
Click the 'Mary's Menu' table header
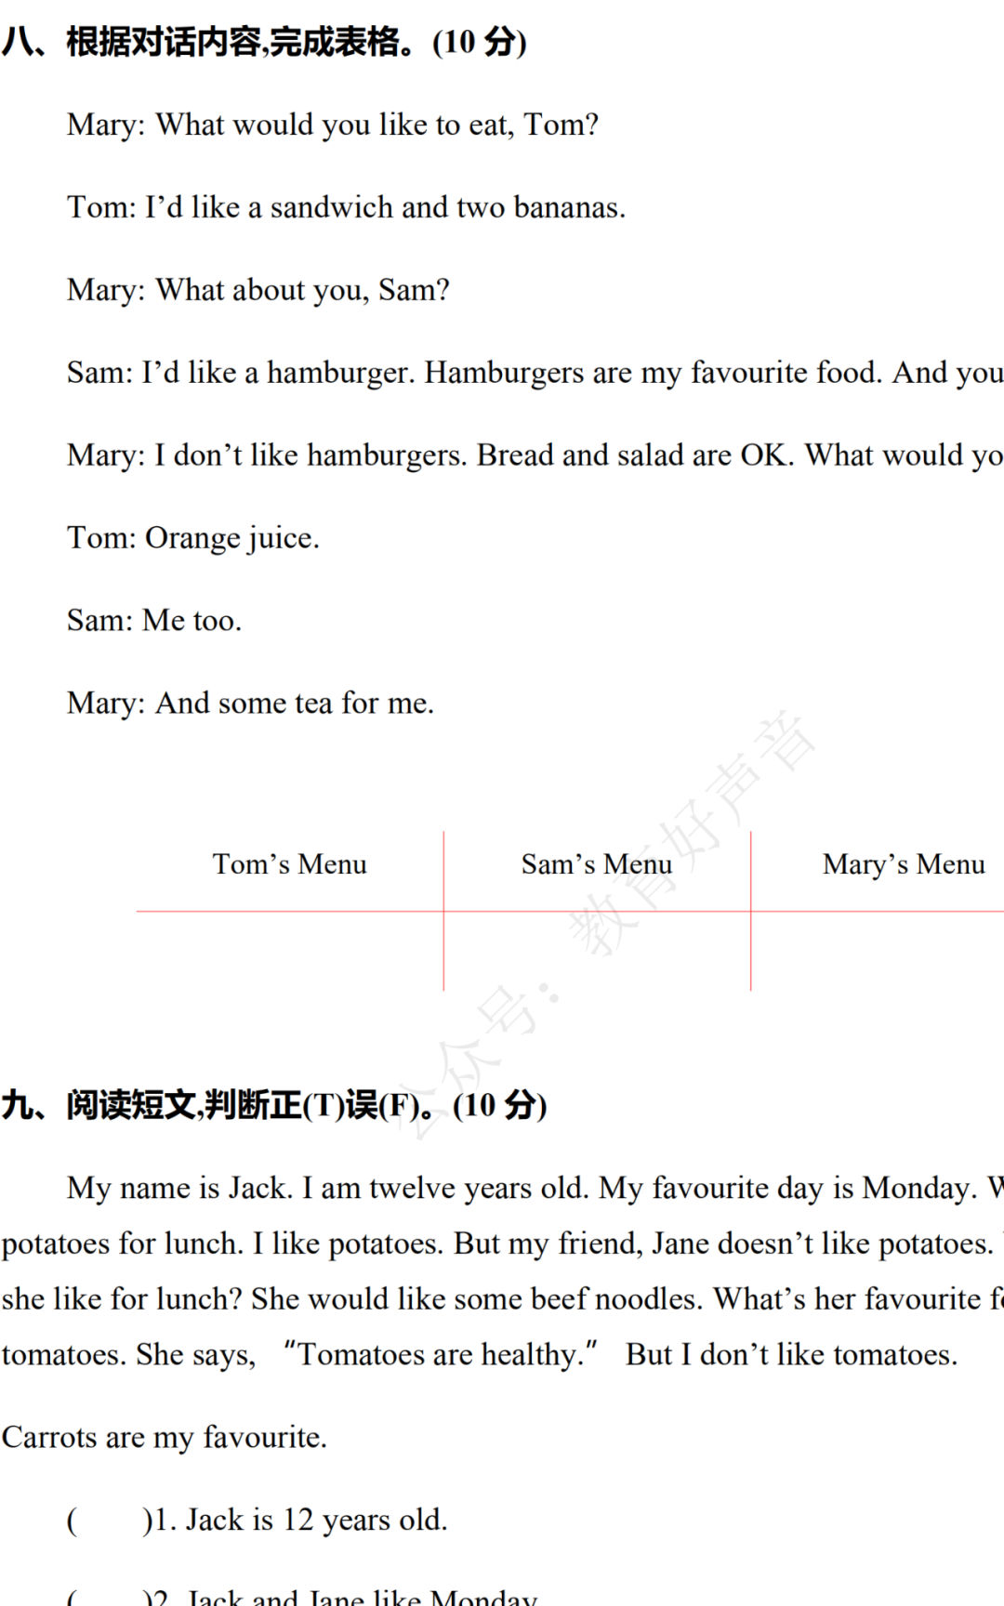[x=904, y=864]
